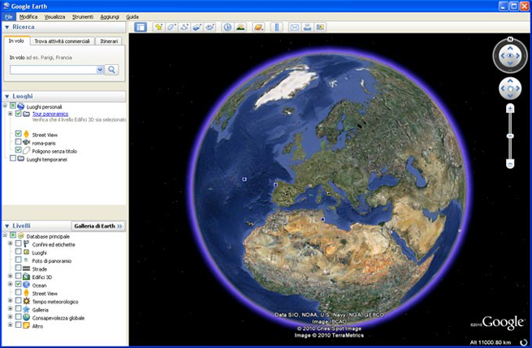Click inside the In volo search field

click(54, 70)
